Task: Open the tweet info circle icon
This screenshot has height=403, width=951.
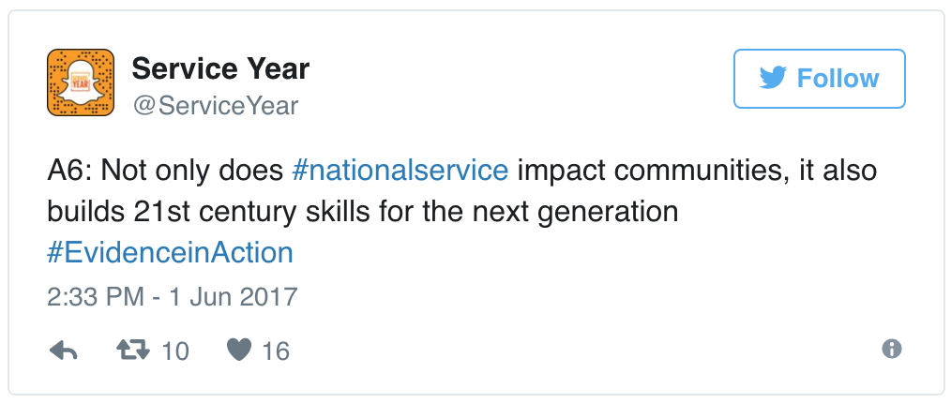Action: [892, 349]
